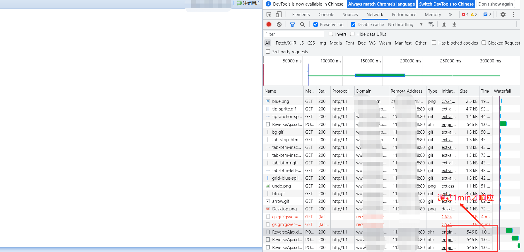
Task: Click the inspect element picker icon
Action: pos(269,15)
